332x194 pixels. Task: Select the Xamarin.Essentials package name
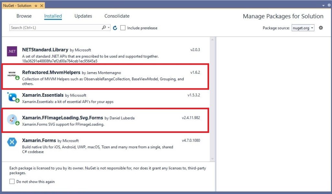coord(43,95)
